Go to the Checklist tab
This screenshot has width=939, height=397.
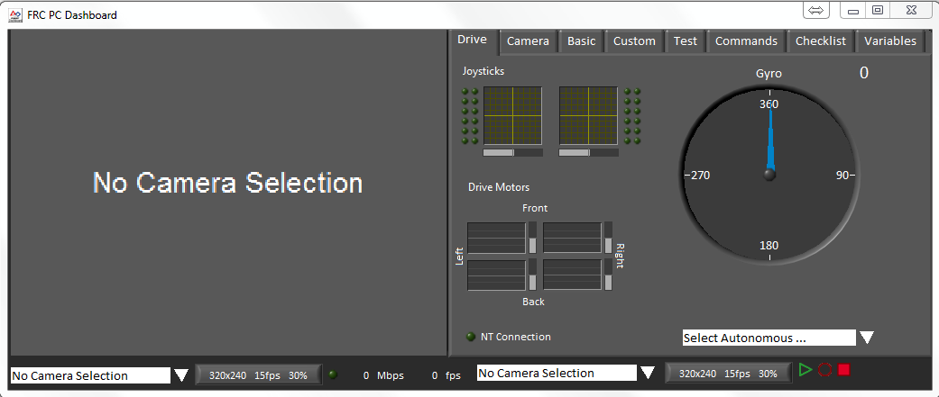821,41
